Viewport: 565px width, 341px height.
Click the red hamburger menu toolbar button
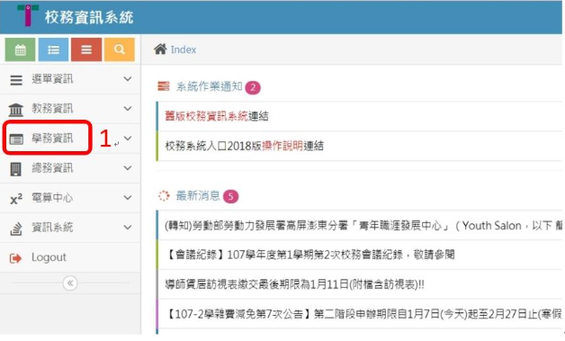tap(86, 49)
